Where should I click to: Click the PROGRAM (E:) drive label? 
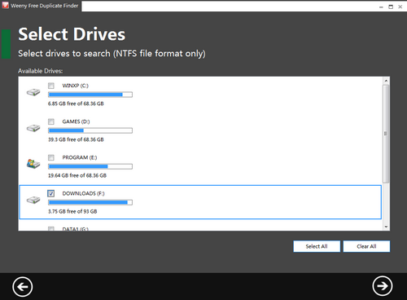pyautogui.click(x=80, y=157)
